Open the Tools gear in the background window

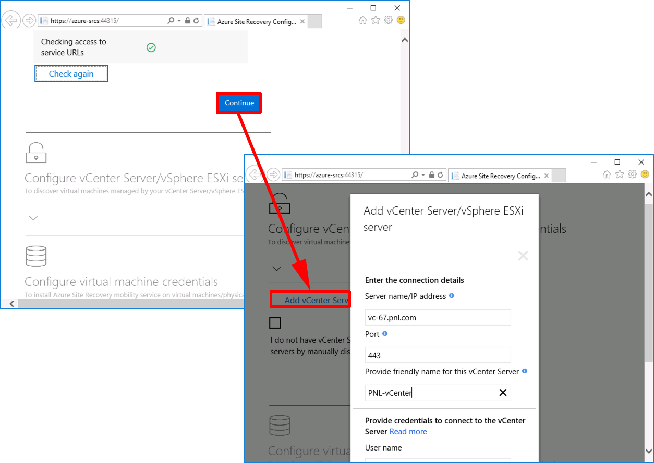point(389,20)
